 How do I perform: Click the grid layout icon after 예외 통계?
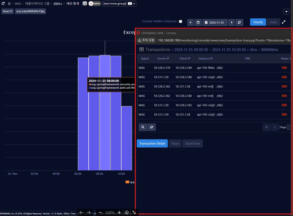[85, 4]
